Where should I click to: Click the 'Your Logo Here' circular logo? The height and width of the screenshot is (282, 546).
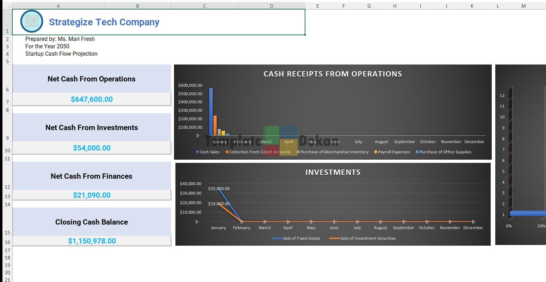(x=32, y=21)
